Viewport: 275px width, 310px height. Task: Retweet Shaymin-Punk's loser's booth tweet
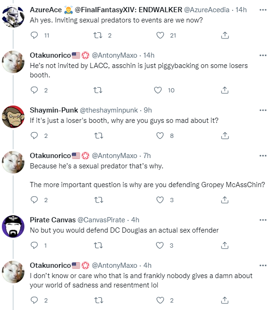pyautogui.click(x=99, y=136)
